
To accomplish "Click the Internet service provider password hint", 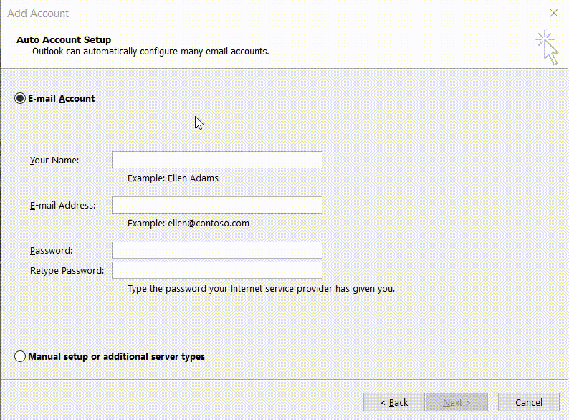I will [x=261, y=289].
